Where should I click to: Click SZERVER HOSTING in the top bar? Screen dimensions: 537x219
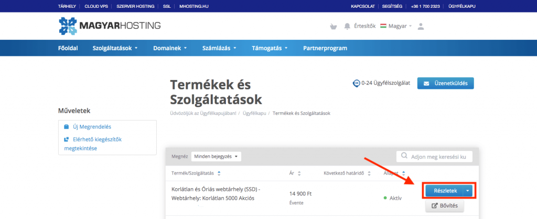click(135, 6)
